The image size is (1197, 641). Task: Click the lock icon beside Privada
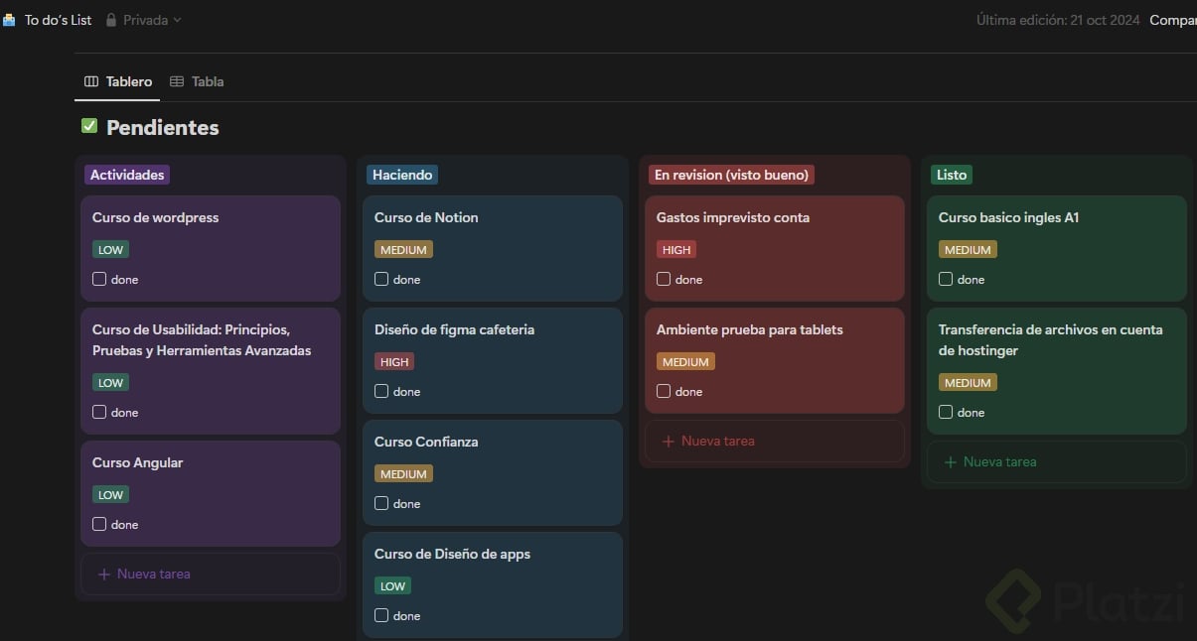point(111,20)
